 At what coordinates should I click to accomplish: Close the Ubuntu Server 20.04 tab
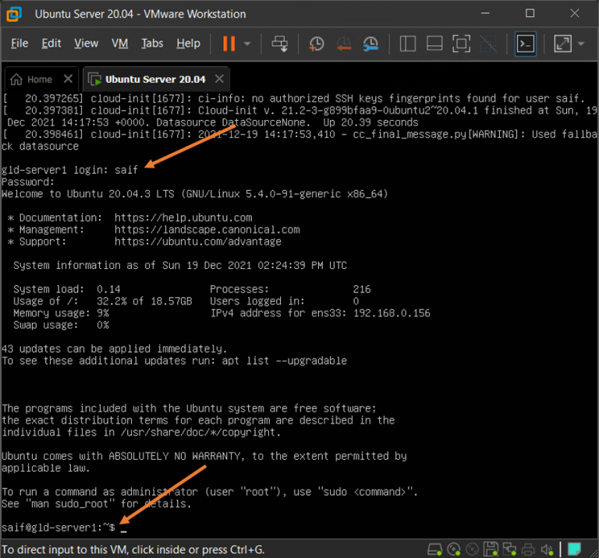(x=219, y=79)
